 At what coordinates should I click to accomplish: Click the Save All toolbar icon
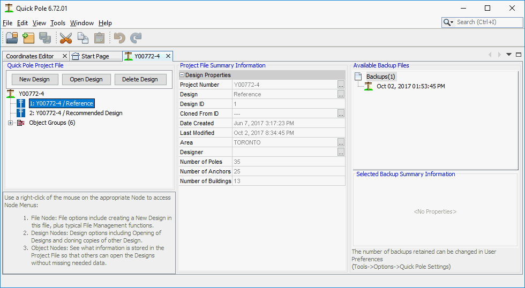(x=45, y=38)
